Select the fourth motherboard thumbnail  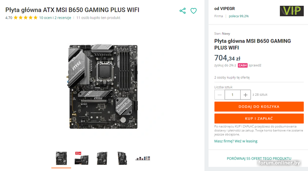(x=122, y=158)
